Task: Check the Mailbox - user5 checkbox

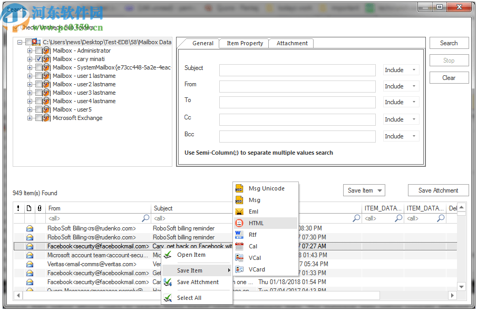Action: coord(37,109)
